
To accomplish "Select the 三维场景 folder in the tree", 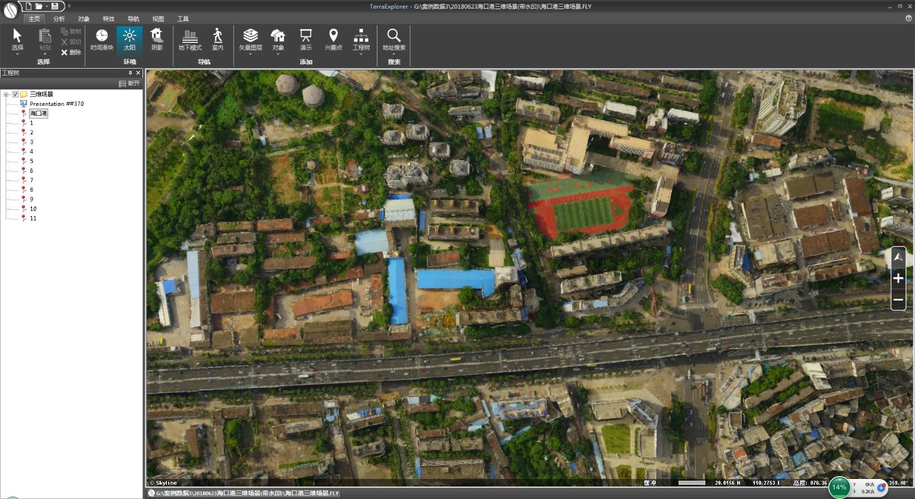I will tap(41, 94).
